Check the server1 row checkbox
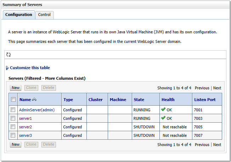This screenshot has height=162, width=231. [13, 118]
